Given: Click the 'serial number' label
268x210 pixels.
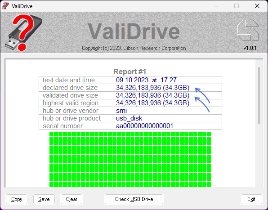Looking at the screenshot, I should tap(63, 126).
